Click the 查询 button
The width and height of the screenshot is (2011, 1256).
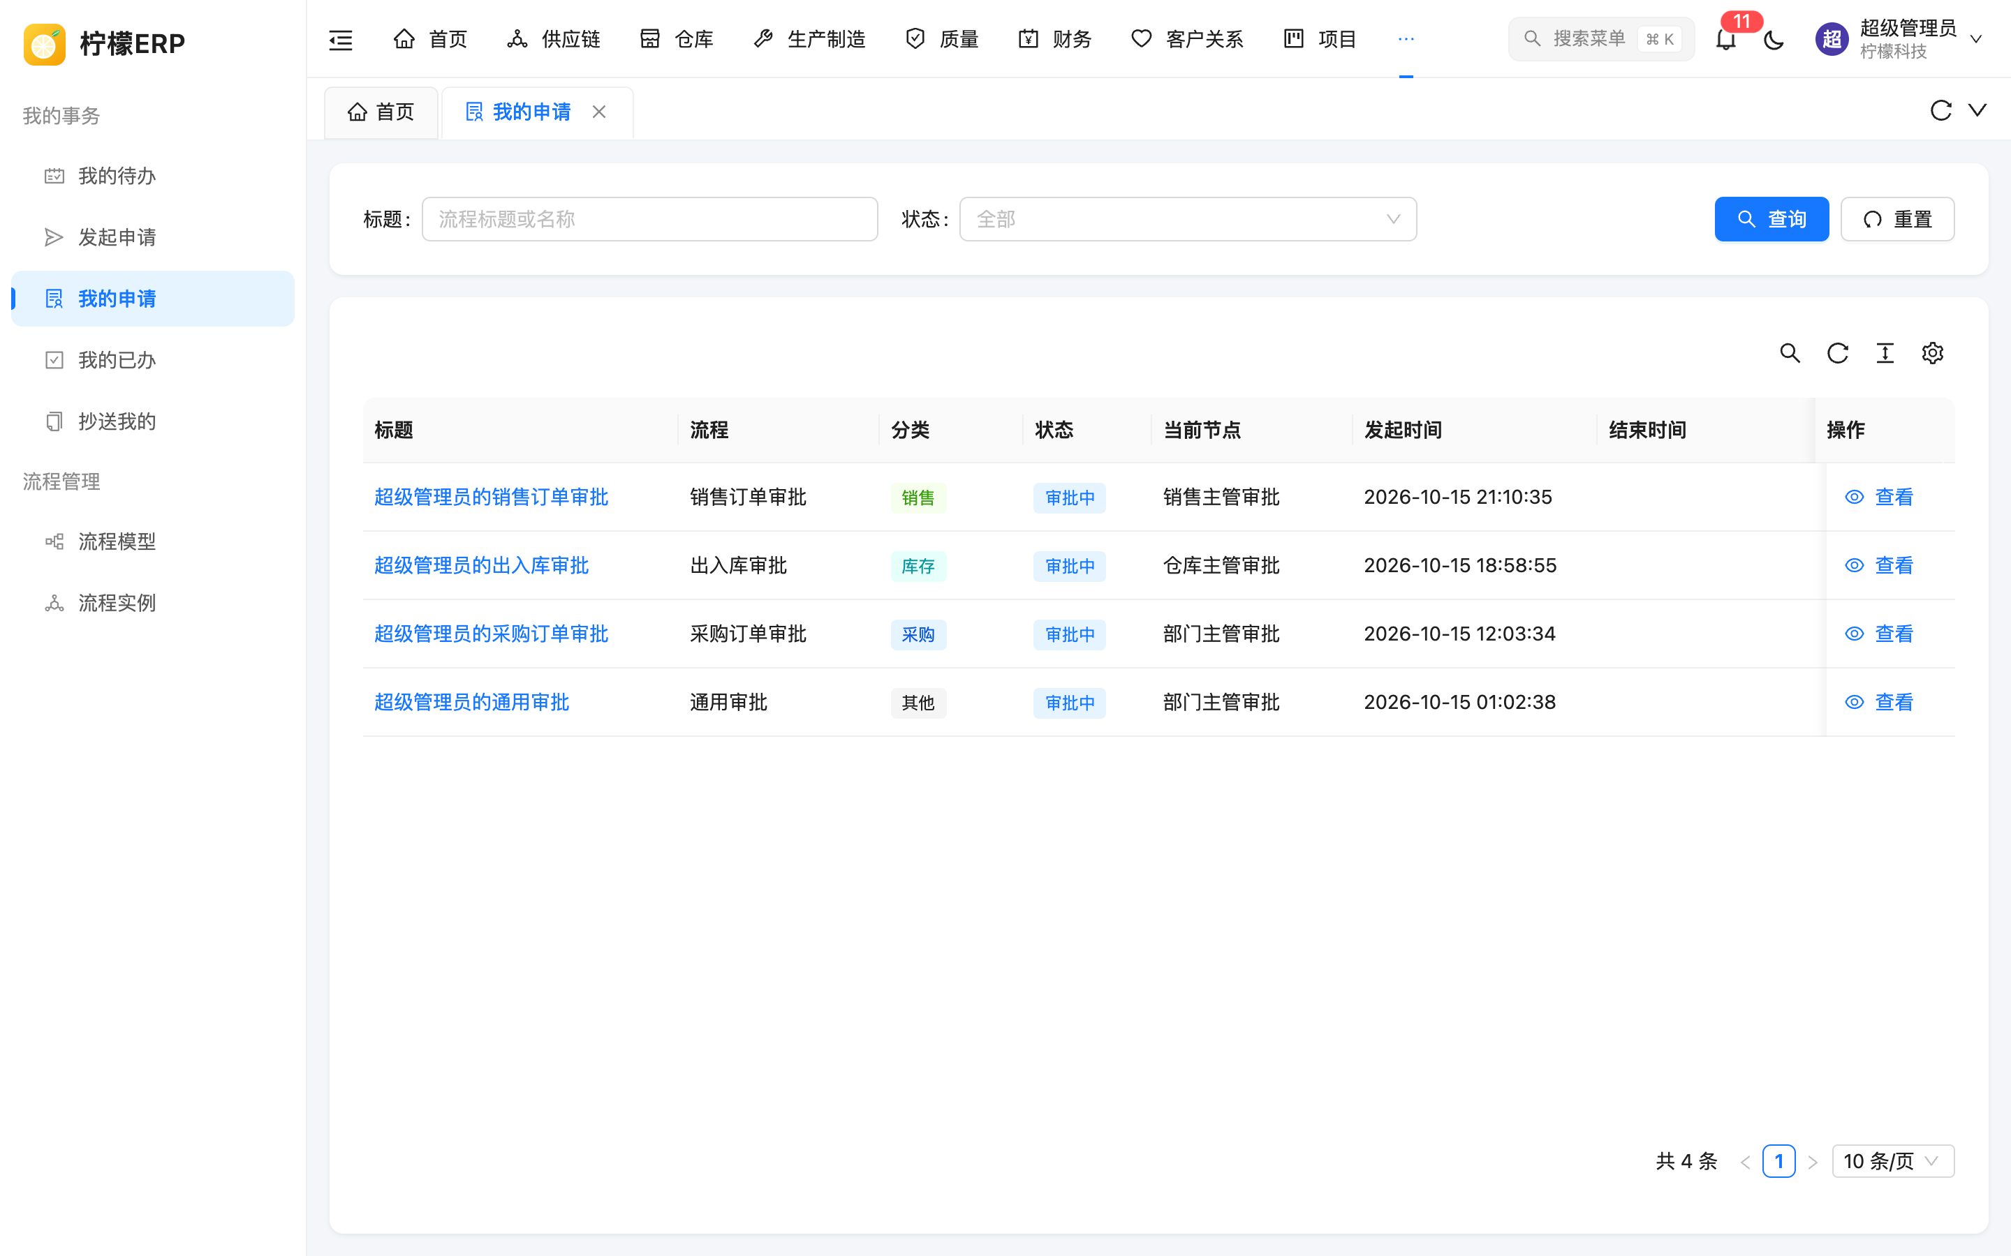click(x=1771, y=219)
